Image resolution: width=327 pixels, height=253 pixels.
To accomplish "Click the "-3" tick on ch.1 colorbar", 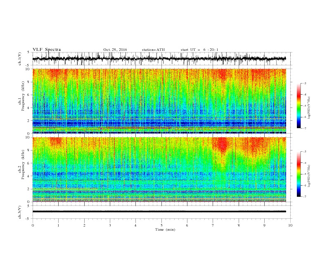I will pyautogui.click(x=305, y=84).
